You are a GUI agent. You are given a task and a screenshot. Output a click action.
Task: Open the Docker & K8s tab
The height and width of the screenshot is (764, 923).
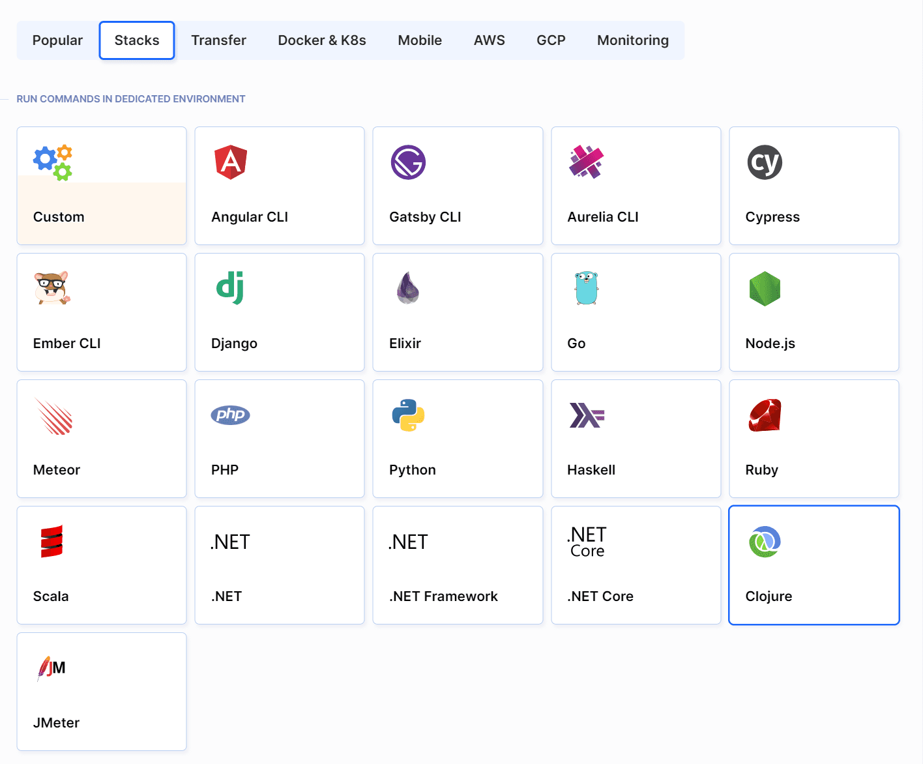coord(322,40)
